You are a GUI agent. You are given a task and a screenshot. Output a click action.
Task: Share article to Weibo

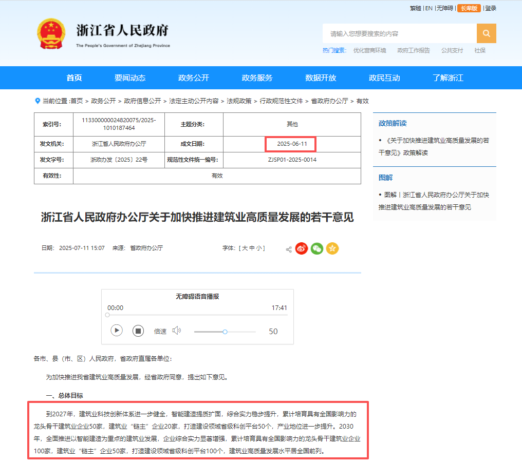point(302,248)
